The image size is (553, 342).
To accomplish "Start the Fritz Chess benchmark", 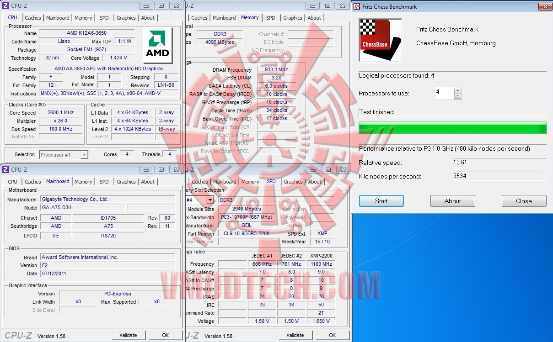I will [381, 201].
